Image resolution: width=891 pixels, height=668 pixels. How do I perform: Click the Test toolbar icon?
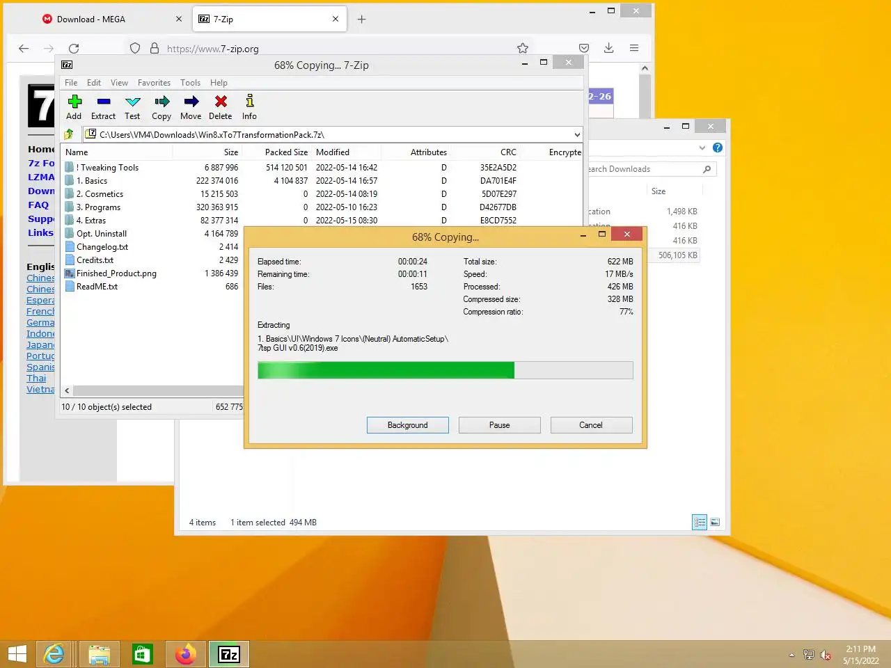(132, 107)
